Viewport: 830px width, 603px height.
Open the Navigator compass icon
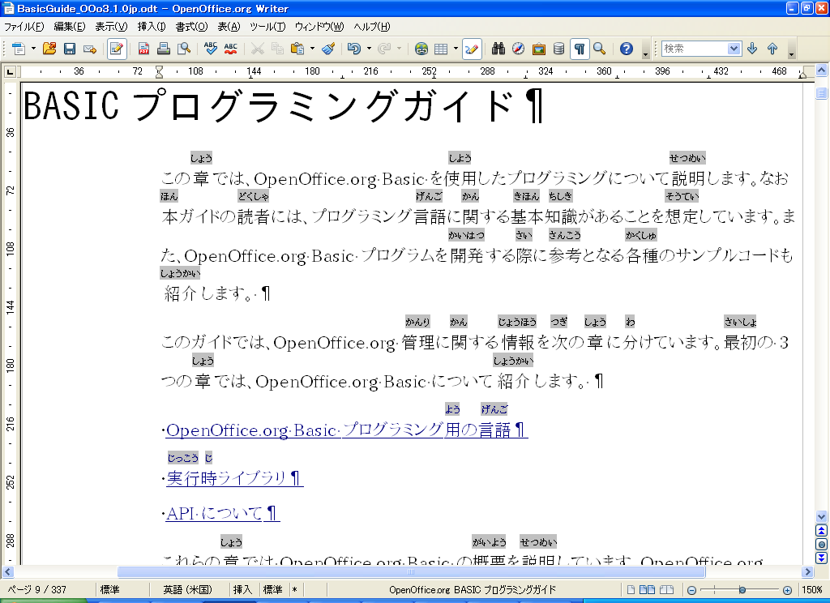pos(519,49)
